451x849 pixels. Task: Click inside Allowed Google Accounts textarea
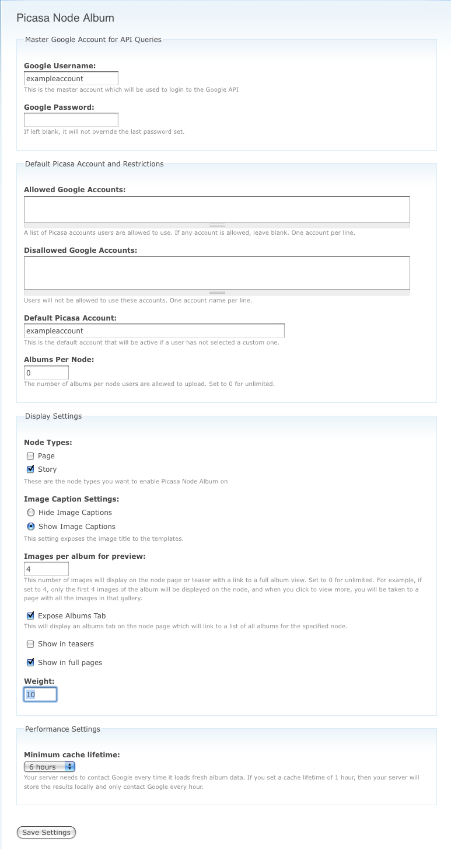[x=217, y=209]
